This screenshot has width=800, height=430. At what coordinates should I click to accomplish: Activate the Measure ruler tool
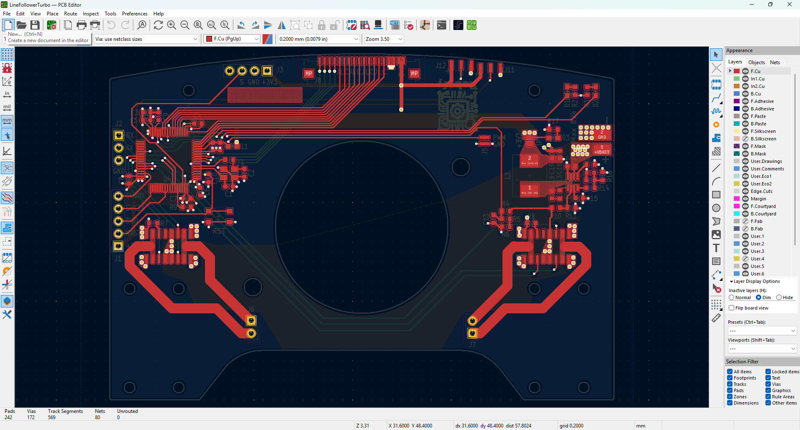716,318
